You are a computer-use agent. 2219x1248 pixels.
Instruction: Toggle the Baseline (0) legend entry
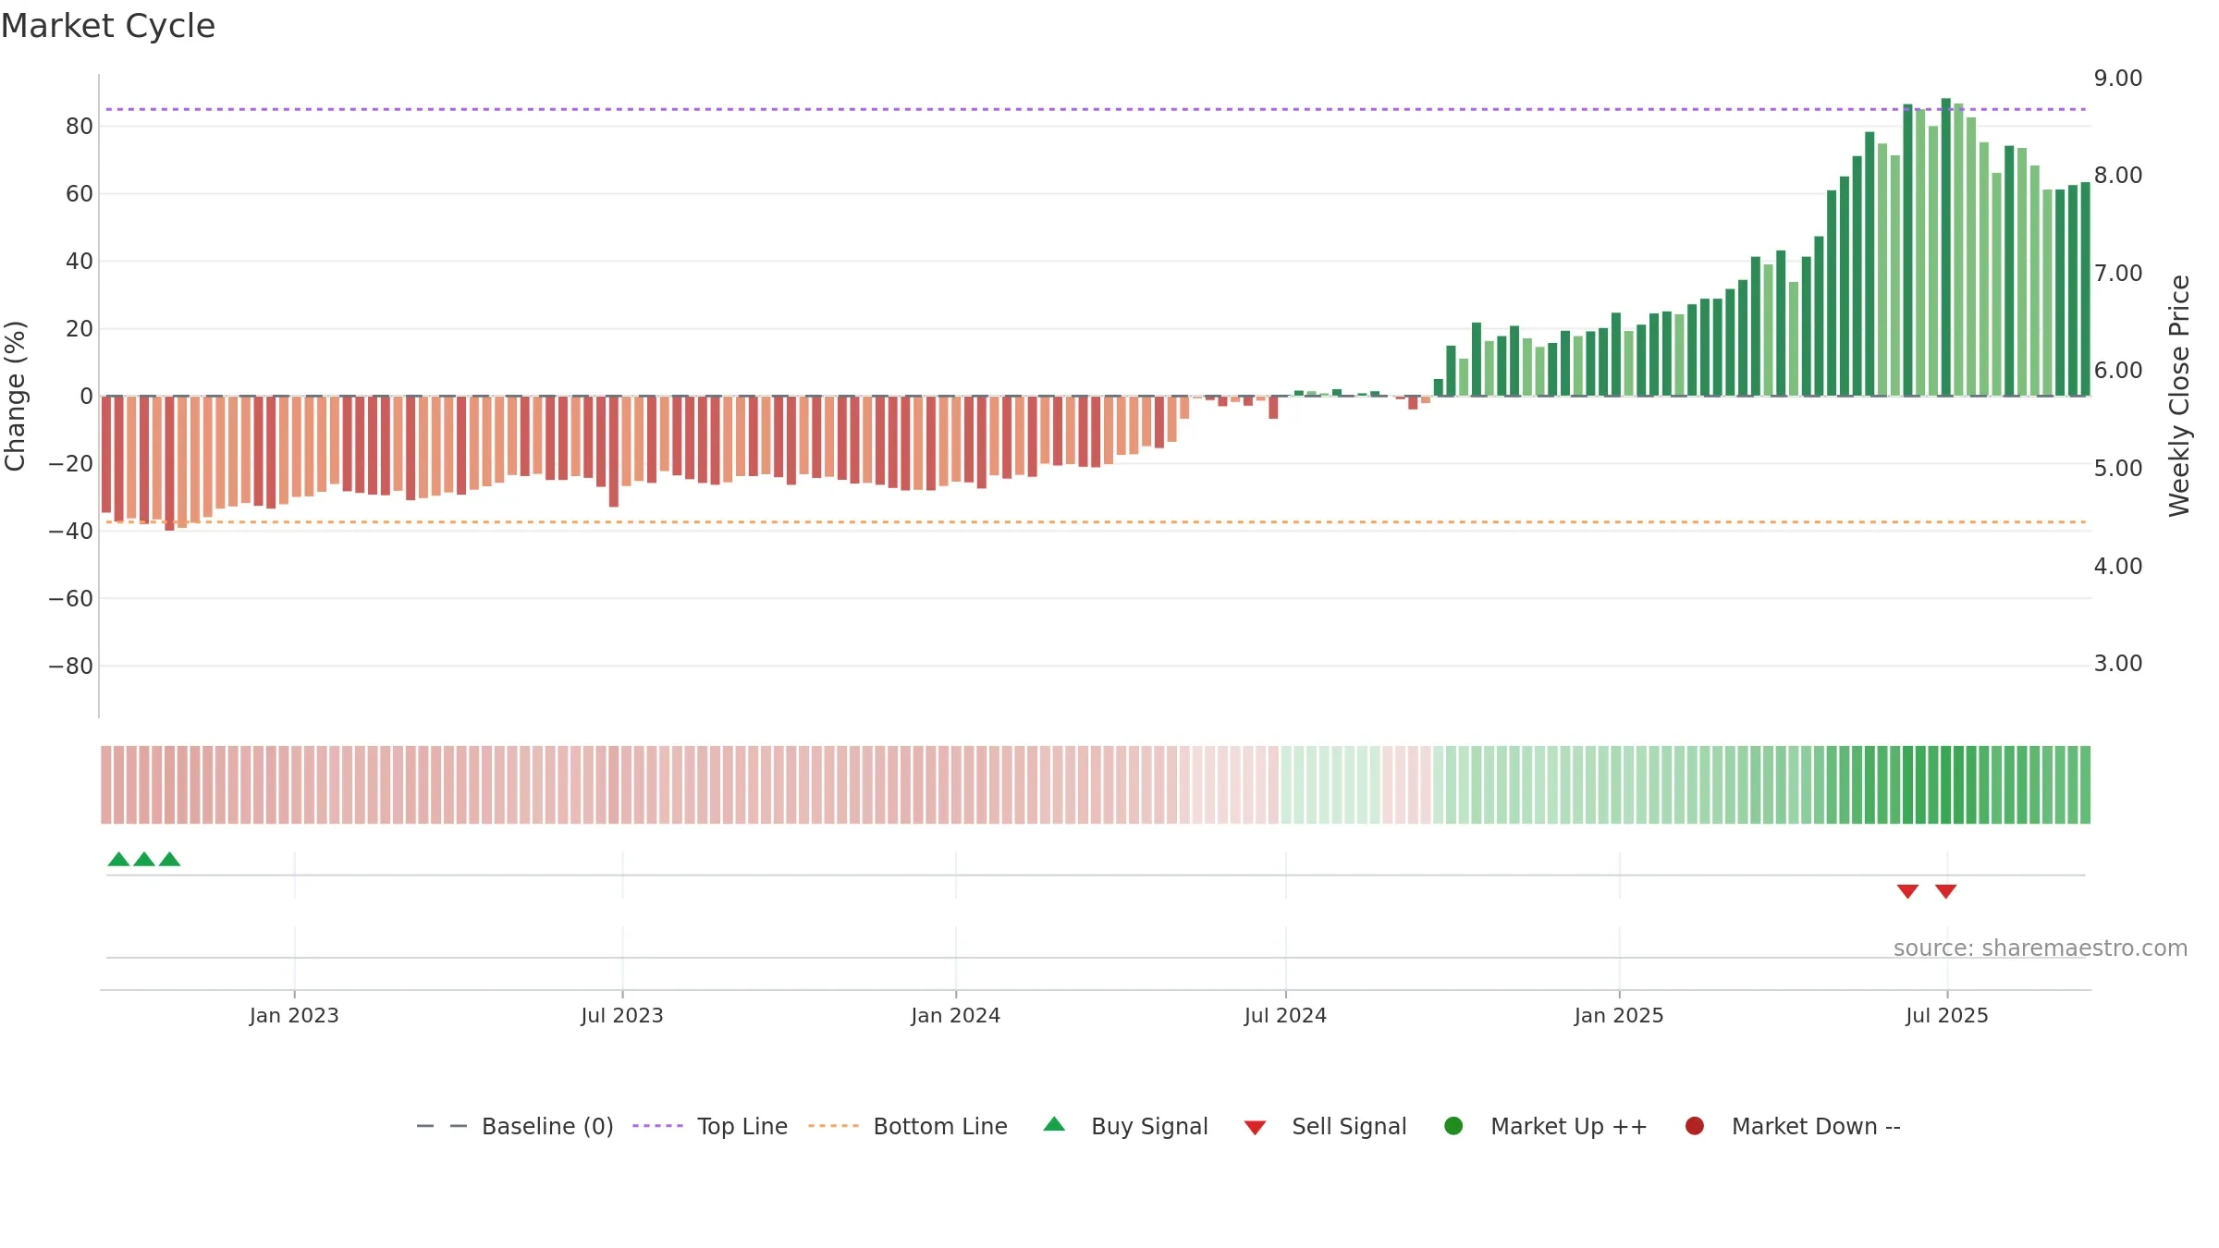point(515,1127)
